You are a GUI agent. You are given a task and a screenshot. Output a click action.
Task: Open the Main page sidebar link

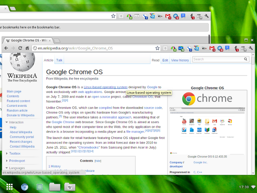coord(14,91)
